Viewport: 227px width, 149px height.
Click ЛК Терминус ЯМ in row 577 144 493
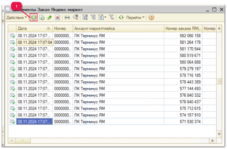(x=89, y=89)
